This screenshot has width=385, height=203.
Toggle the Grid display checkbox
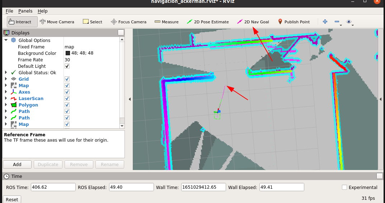click(x=67, y=79)
